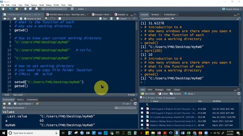Click the show in new window editor icon
243x136 pixels.
[14, 19]
